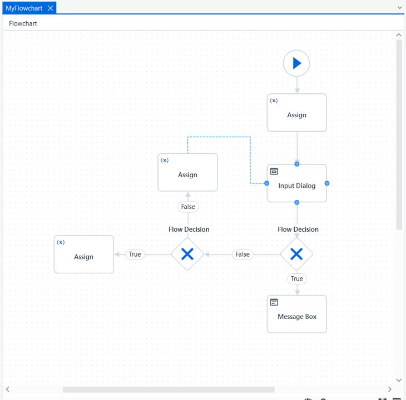Switch to the MyFlowchart tab

24,8
